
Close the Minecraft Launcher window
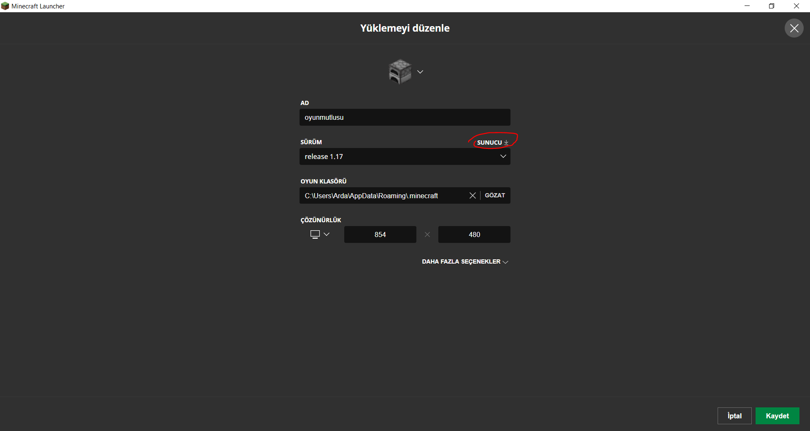click(796, 6)
